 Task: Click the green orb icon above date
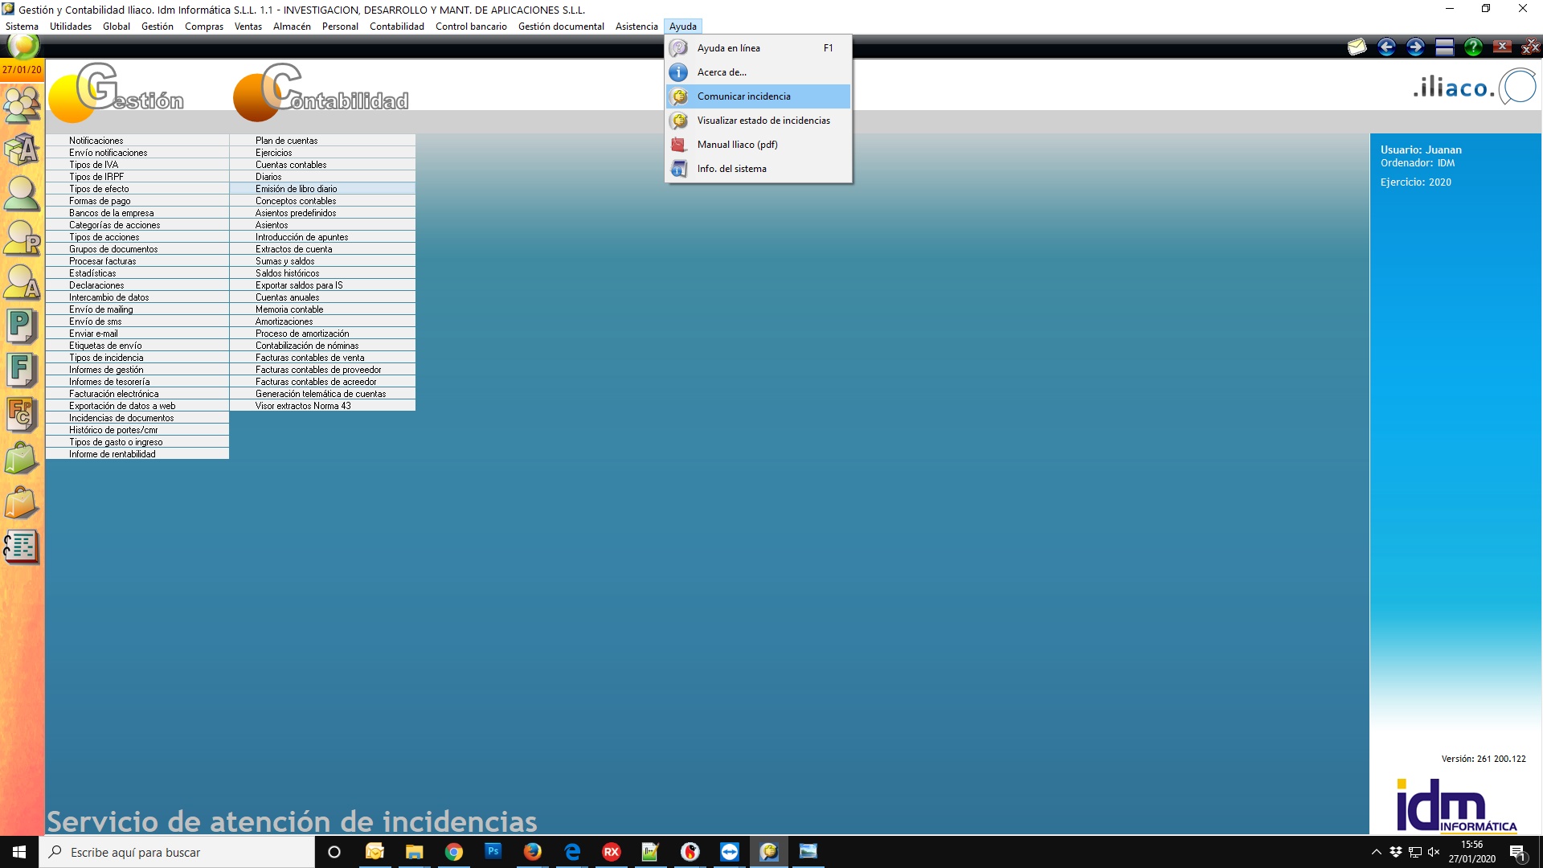point(23,46)
